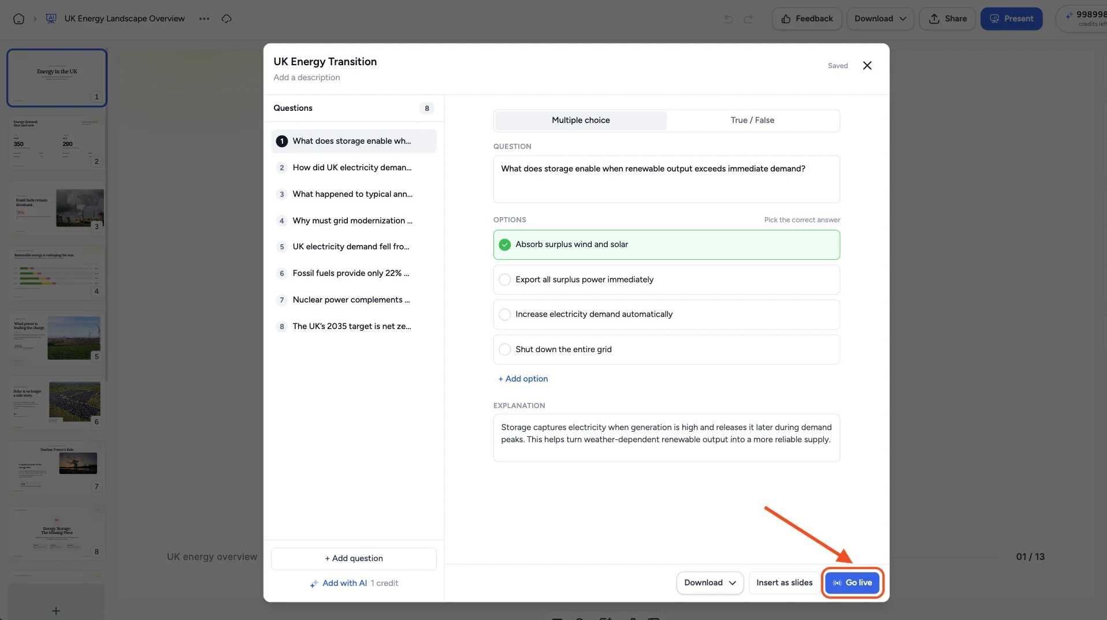
Task: Edit the quiz title UK Energy Transition
Action: (325, 61)
